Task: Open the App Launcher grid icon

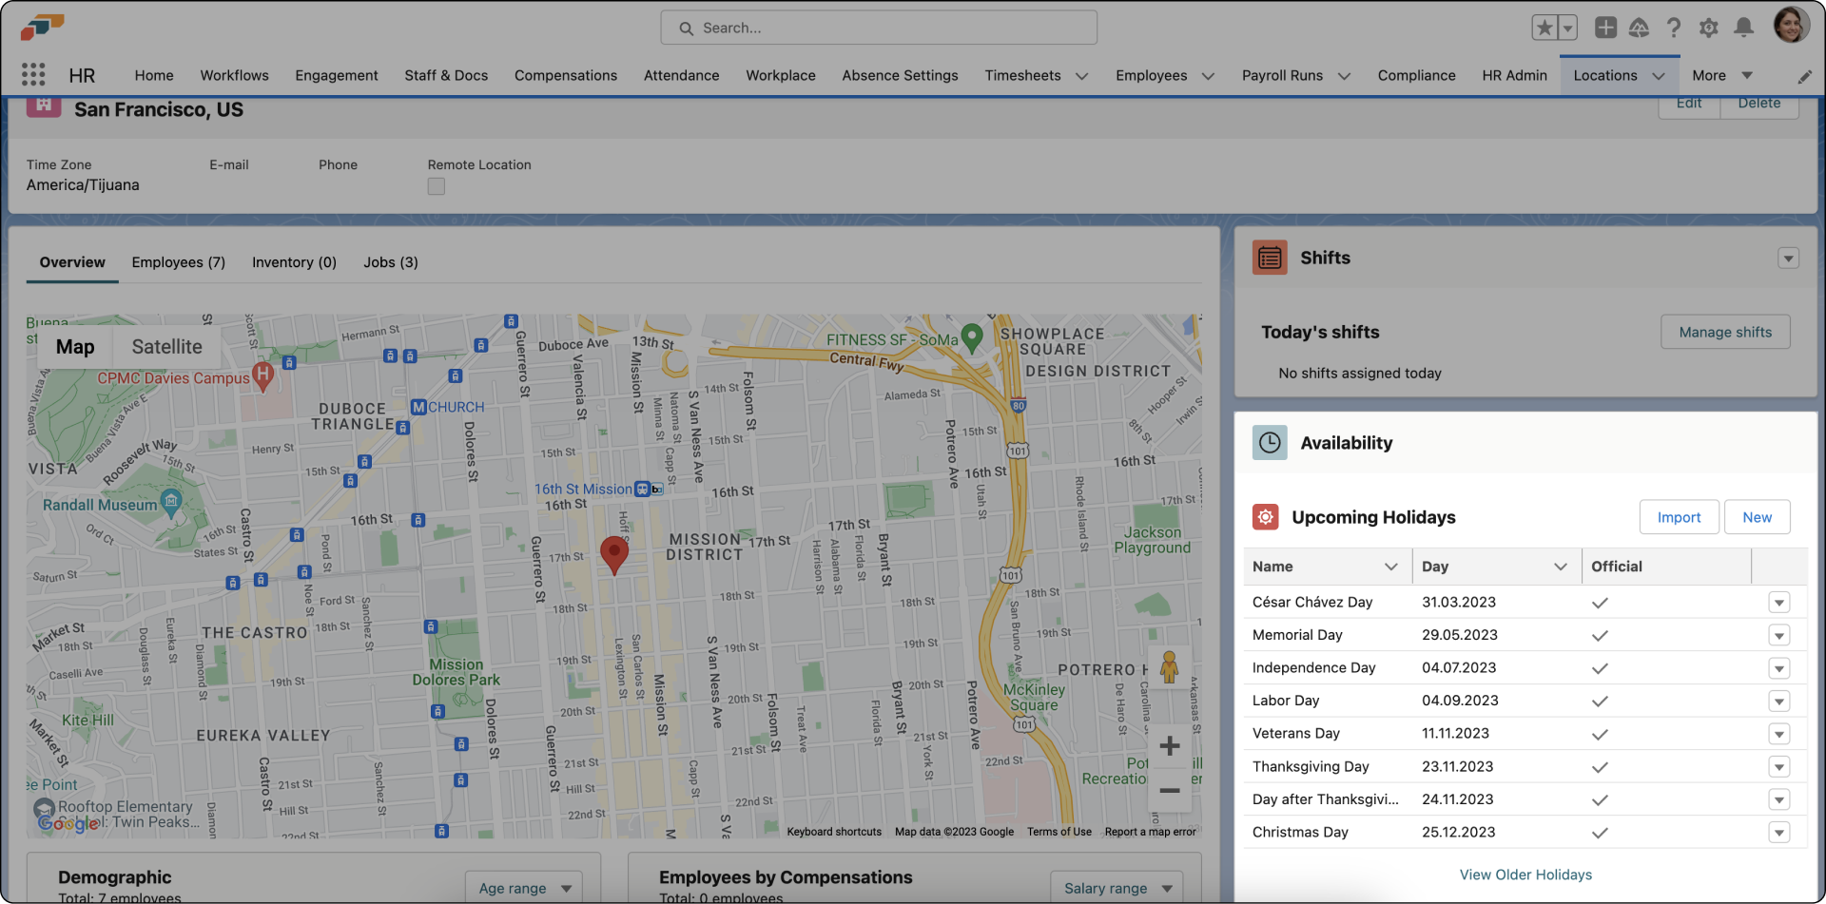Action: pyautogui.click(x=33, y=75)
